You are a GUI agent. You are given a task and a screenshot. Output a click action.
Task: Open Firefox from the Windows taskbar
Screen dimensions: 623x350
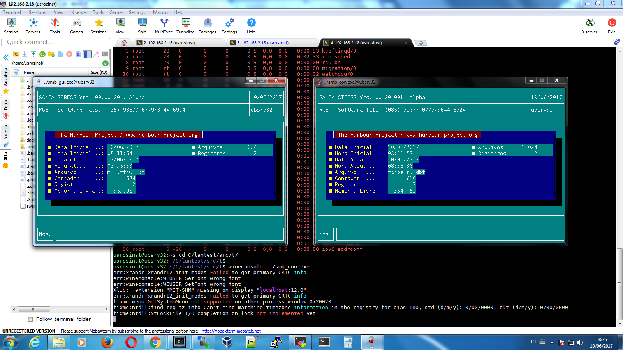pos(107,342)
